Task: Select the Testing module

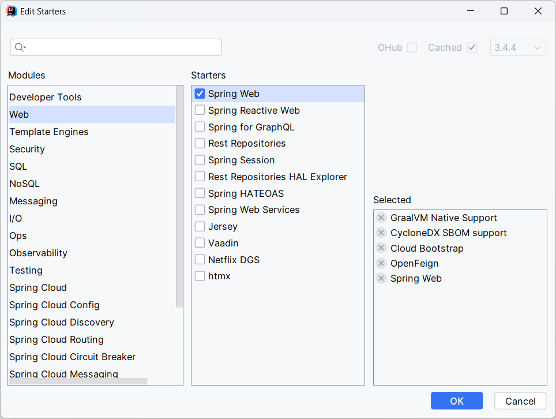Action: (x=92, y=270)
